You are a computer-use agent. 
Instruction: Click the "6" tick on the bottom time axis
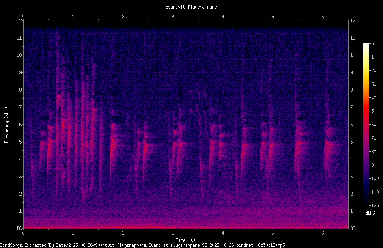[323, 233]
